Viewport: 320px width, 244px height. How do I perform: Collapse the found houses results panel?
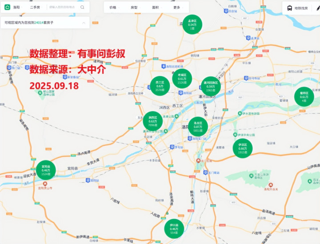(x=84, y=23)
